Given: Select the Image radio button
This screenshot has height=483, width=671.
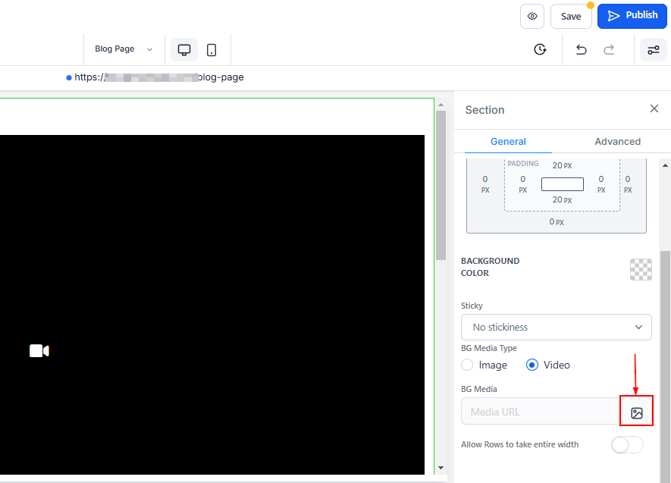Looking at the screenshot, I should pos(469,365).
